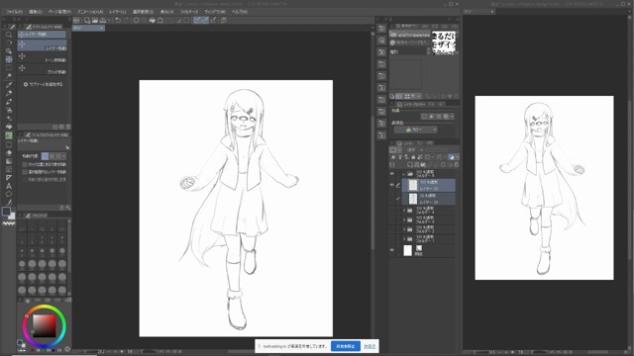Viewport: 634px width, 356px height.
Task: Click the Open file folder icon in command bar
Action: click(95, 20)
